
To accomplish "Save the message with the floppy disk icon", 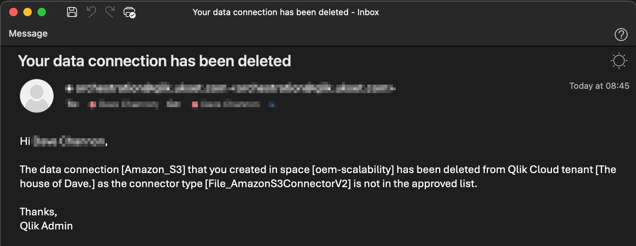I will (72, 12).
